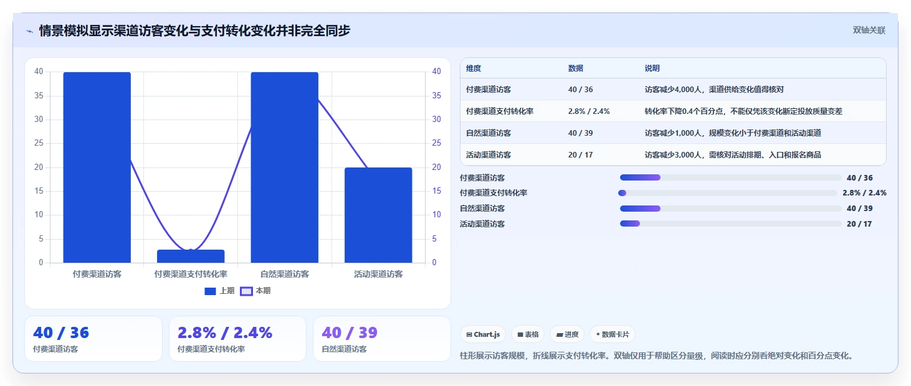Select 付费渠道访客 cell in the table

click(489, 90)
